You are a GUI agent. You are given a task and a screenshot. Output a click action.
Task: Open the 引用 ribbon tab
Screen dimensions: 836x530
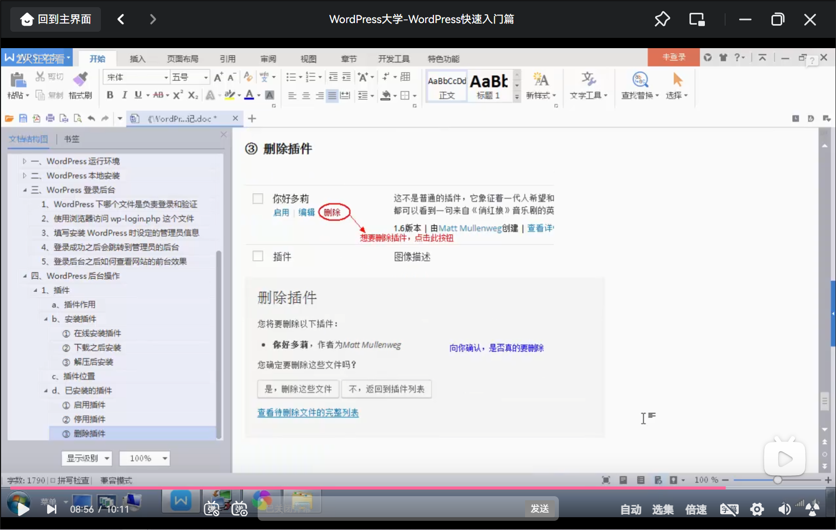click(x=228, y=59)
